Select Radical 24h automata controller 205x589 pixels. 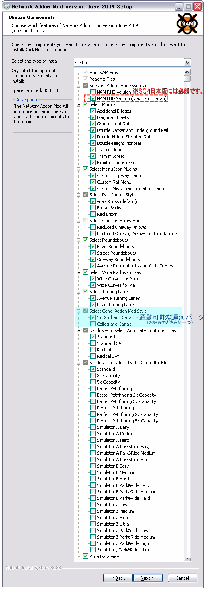93,356
